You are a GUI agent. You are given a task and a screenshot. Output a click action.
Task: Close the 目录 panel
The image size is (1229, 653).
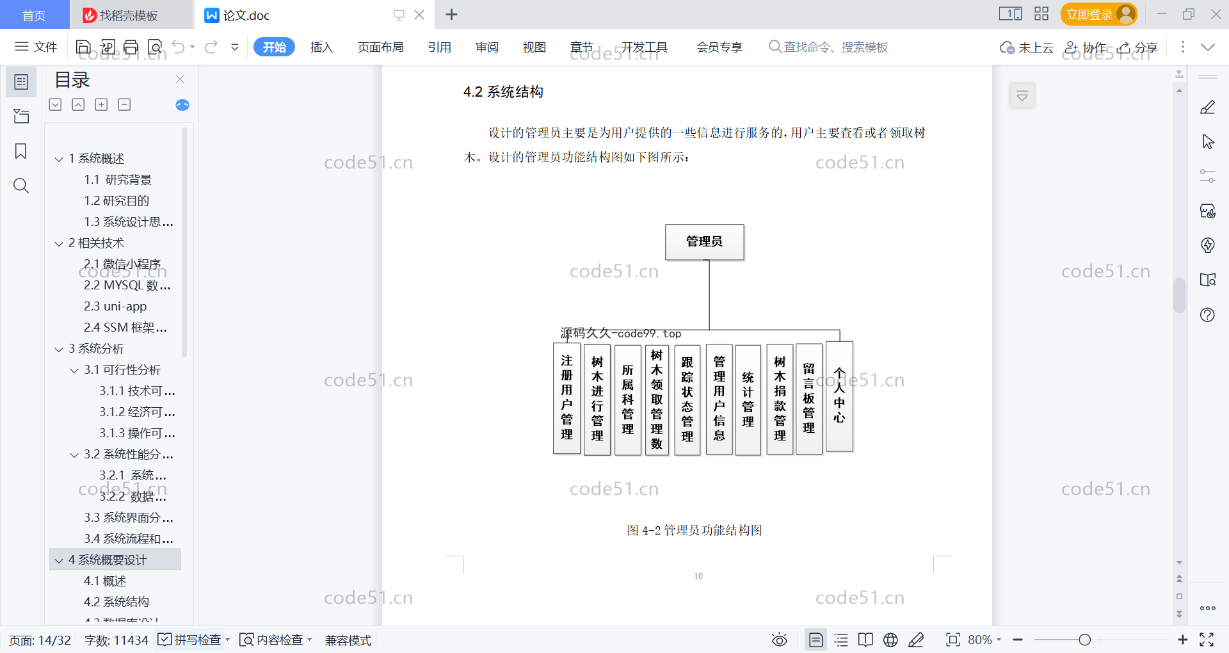[x=180, y=79]
